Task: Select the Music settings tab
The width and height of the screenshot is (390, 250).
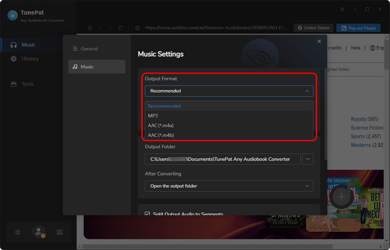Action: [x=97, y=67]
